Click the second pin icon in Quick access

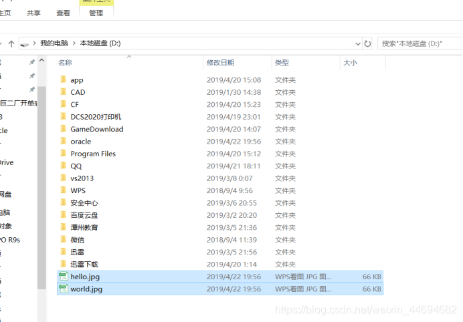32,75
